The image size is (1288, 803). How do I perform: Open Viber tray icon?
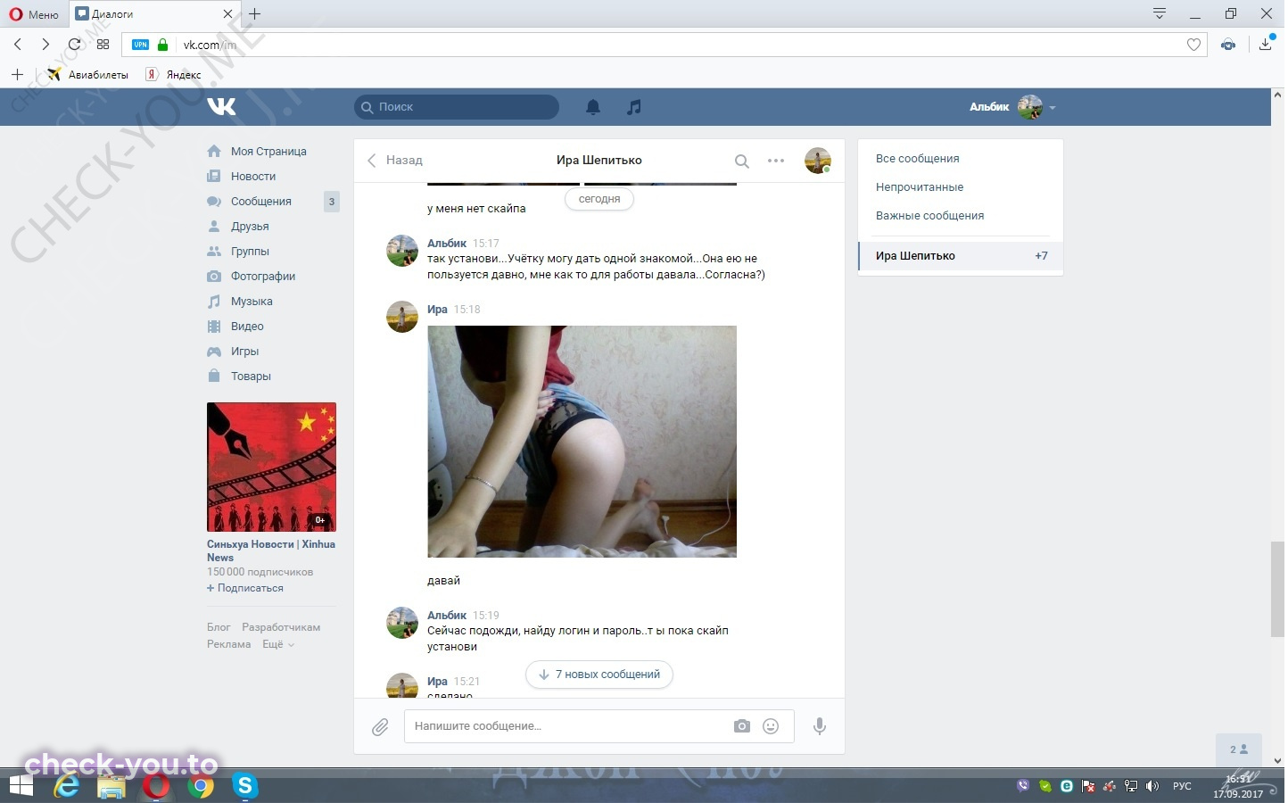[1023, 786]
